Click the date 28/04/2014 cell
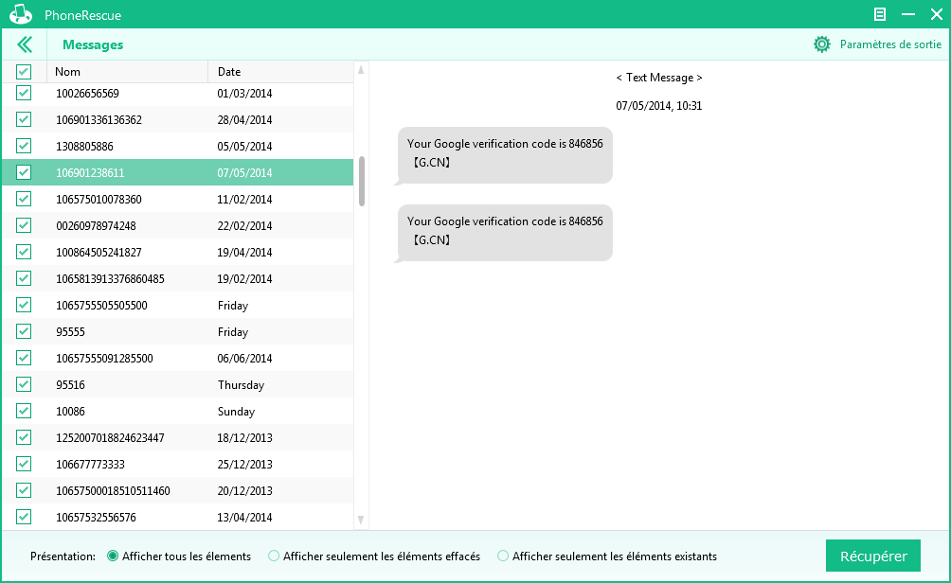Viewport: 951px width, 583px height. pos(244,120)
